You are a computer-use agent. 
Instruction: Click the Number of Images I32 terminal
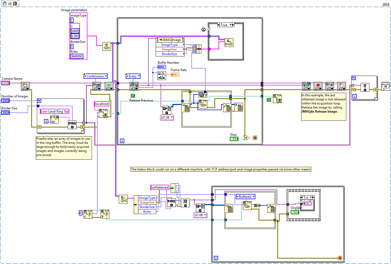point(5,101)
